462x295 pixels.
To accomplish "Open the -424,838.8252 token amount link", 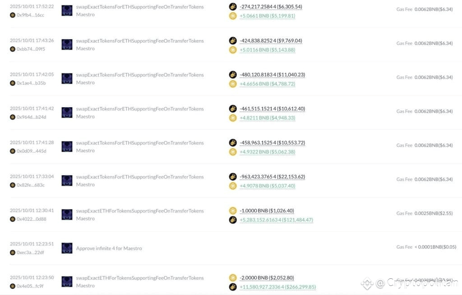I will tap(271, 41).
